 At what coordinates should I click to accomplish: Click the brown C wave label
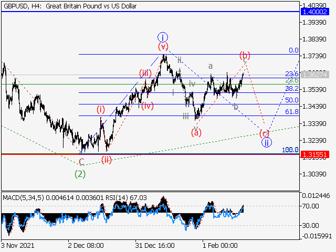coord(81,162)
